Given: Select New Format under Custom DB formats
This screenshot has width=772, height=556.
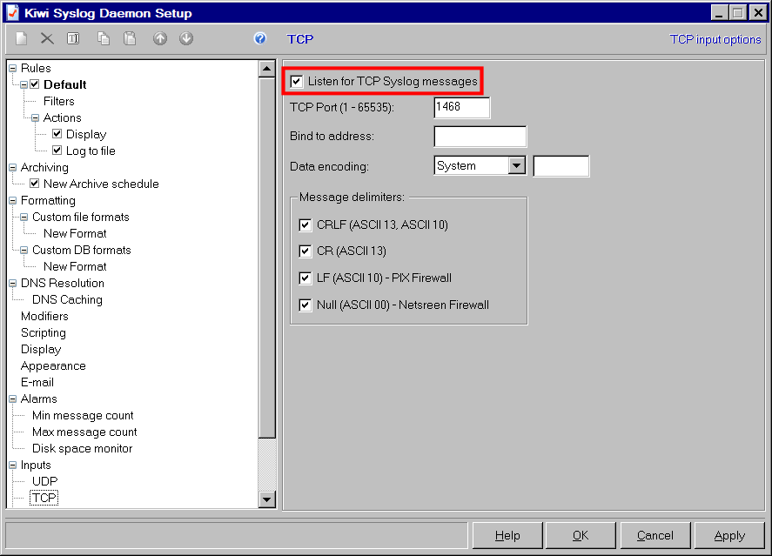Looking at the screenshot, I should 75,266.
